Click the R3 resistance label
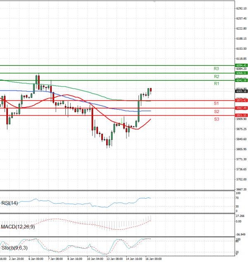This screenshot has height=262, width=248. 216,69
